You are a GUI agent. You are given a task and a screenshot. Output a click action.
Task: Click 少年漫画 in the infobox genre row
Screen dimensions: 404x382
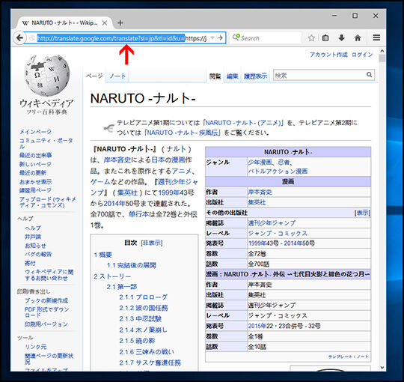[x=260, y=162]
